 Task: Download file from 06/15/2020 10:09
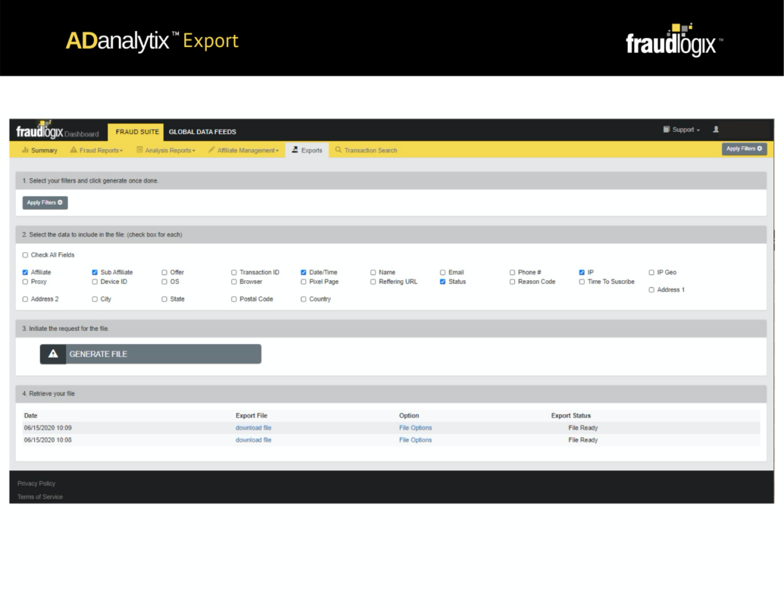(254, 428)
